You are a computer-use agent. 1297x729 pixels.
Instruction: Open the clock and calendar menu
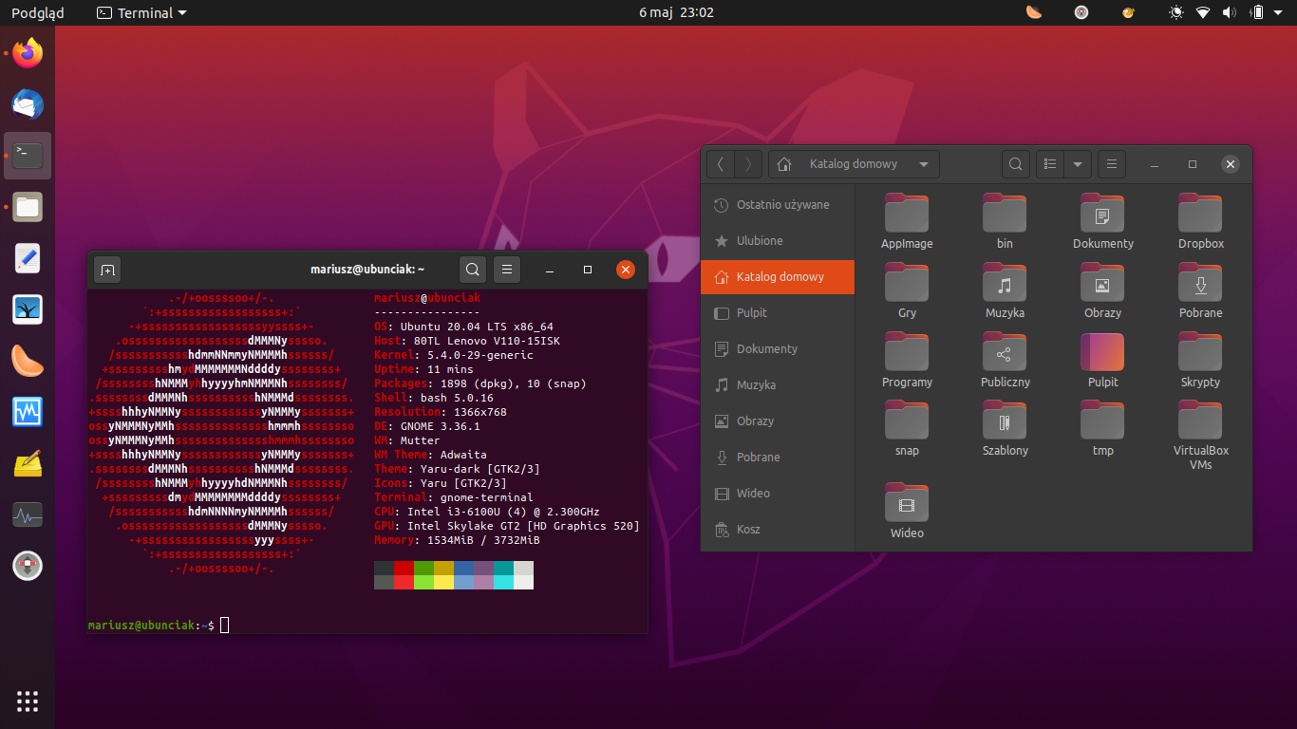pos(676,12)
